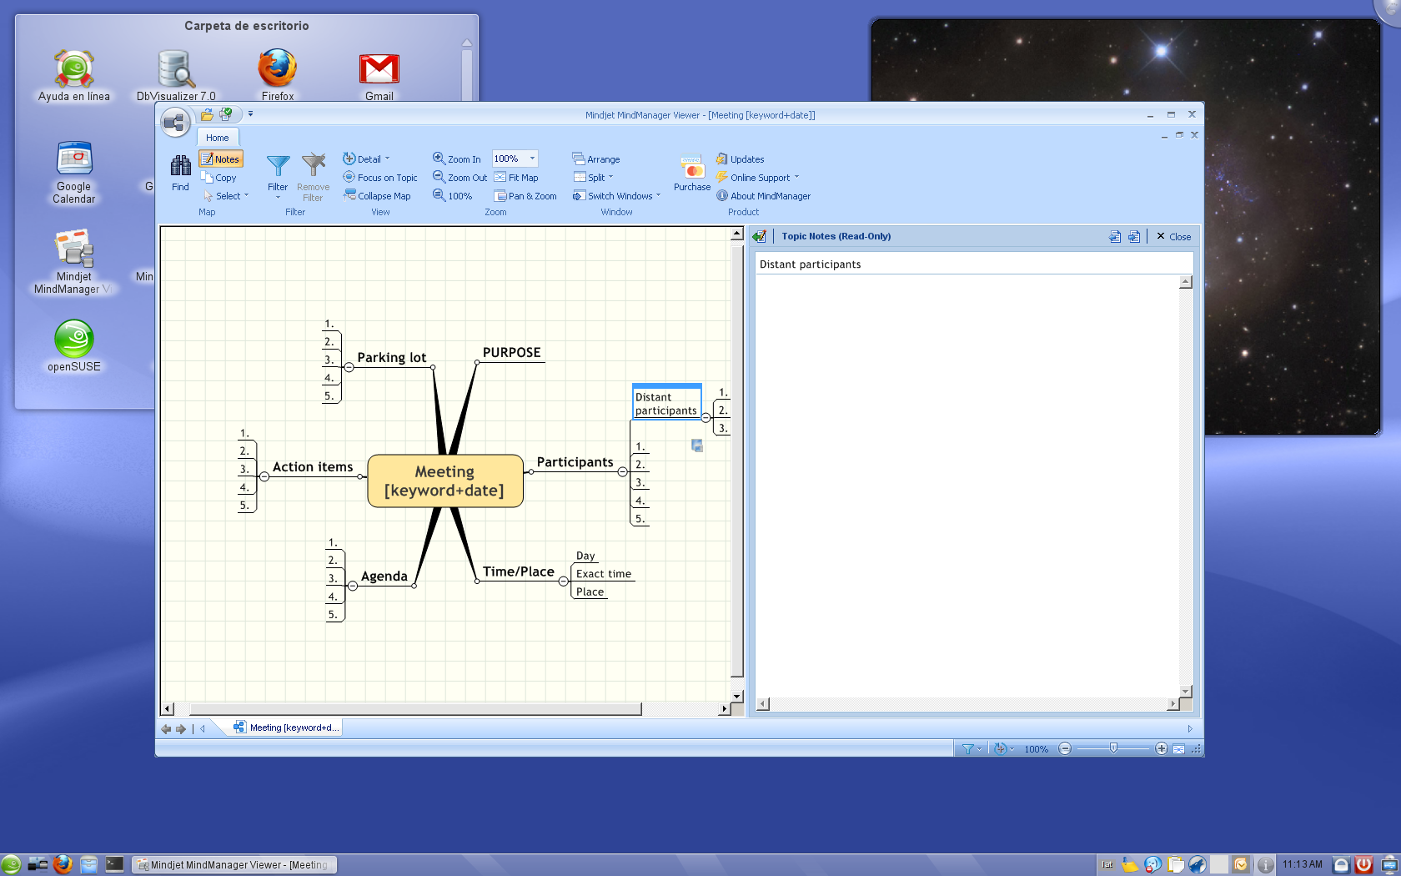Select the Find tool in the ribbon
Image resolution: width=1401 pixels, height=876 pixels.
[180, 173]
